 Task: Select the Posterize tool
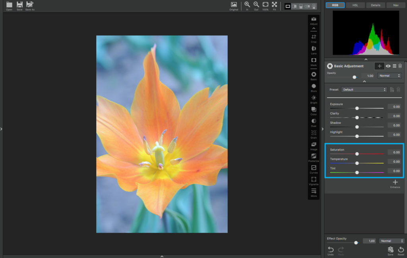[x=314, y=156]
